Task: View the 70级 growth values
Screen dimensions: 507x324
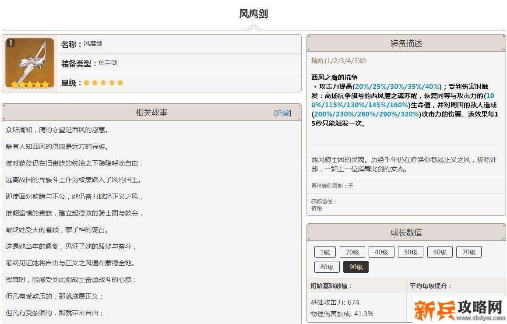Action: click(468, 252)
